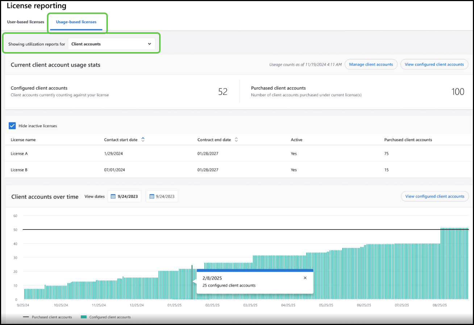474x325 pixels.
Task: Click the License reporting page title
Action: click(x=37, y=6)
